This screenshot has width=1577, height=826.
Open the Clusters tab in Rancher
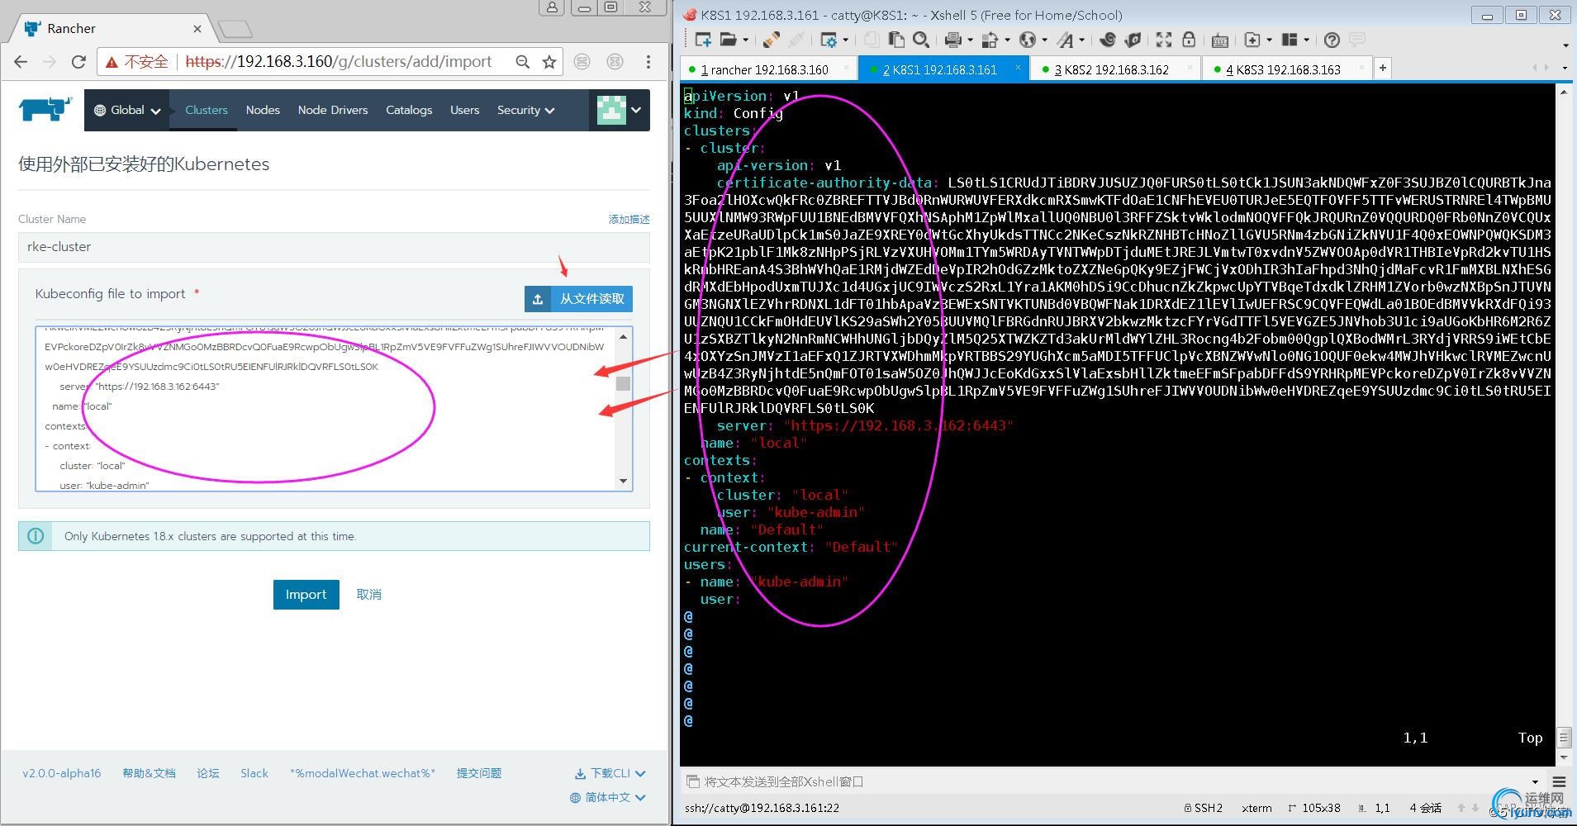point(206,110)
